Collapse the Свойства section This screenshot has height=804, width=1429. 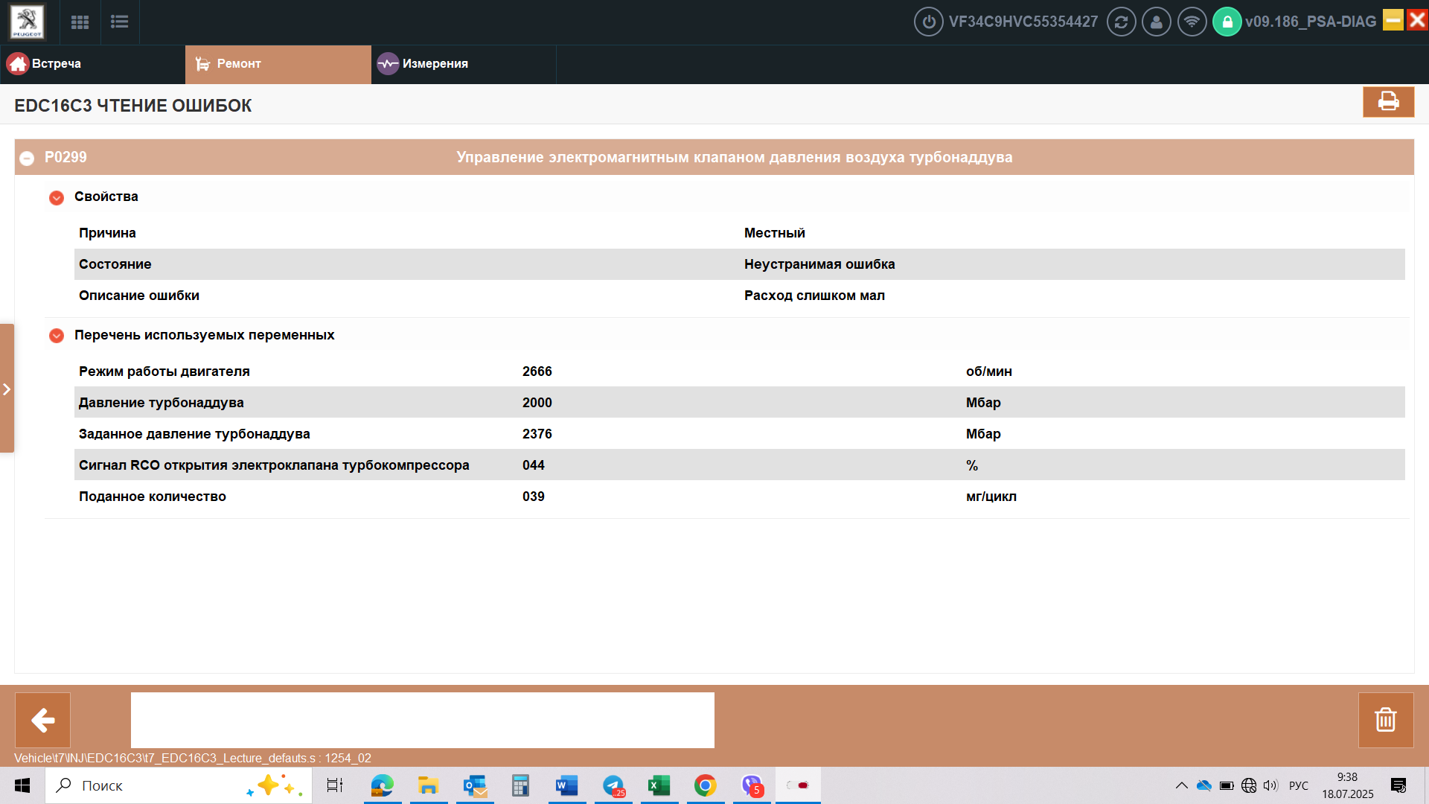coord(57,197)
